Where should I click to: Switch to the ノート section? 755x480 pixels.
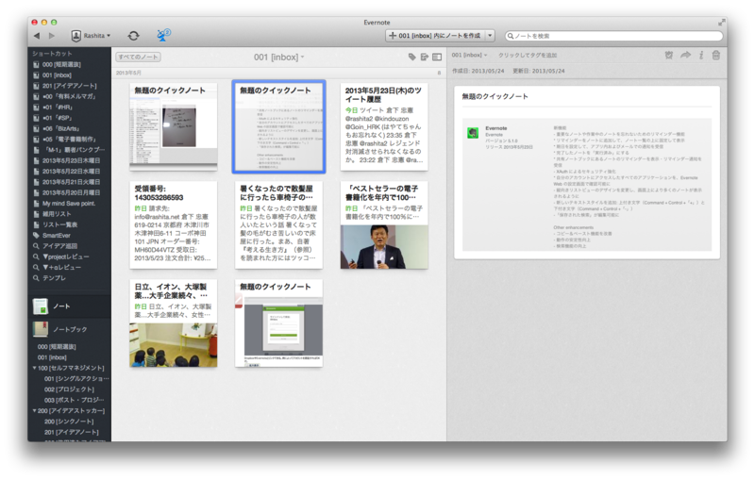[x=69, y=306]
